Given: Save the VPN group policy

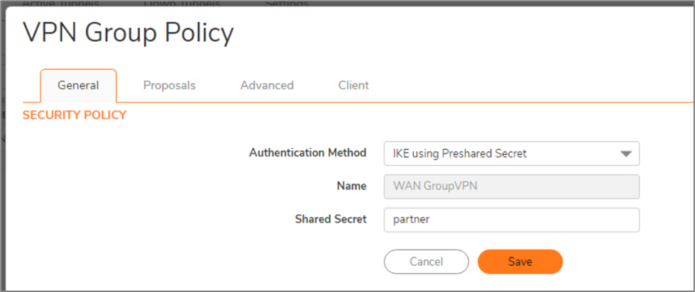Looking at the screenshot, I should point(520,262).
